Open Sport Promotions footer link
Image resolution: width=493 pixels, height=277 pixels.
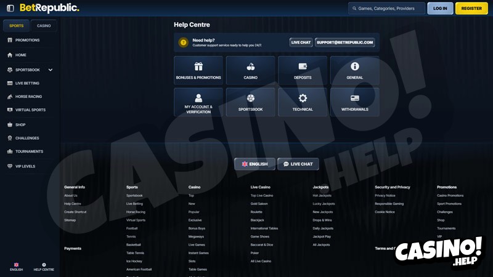[449, 204]
